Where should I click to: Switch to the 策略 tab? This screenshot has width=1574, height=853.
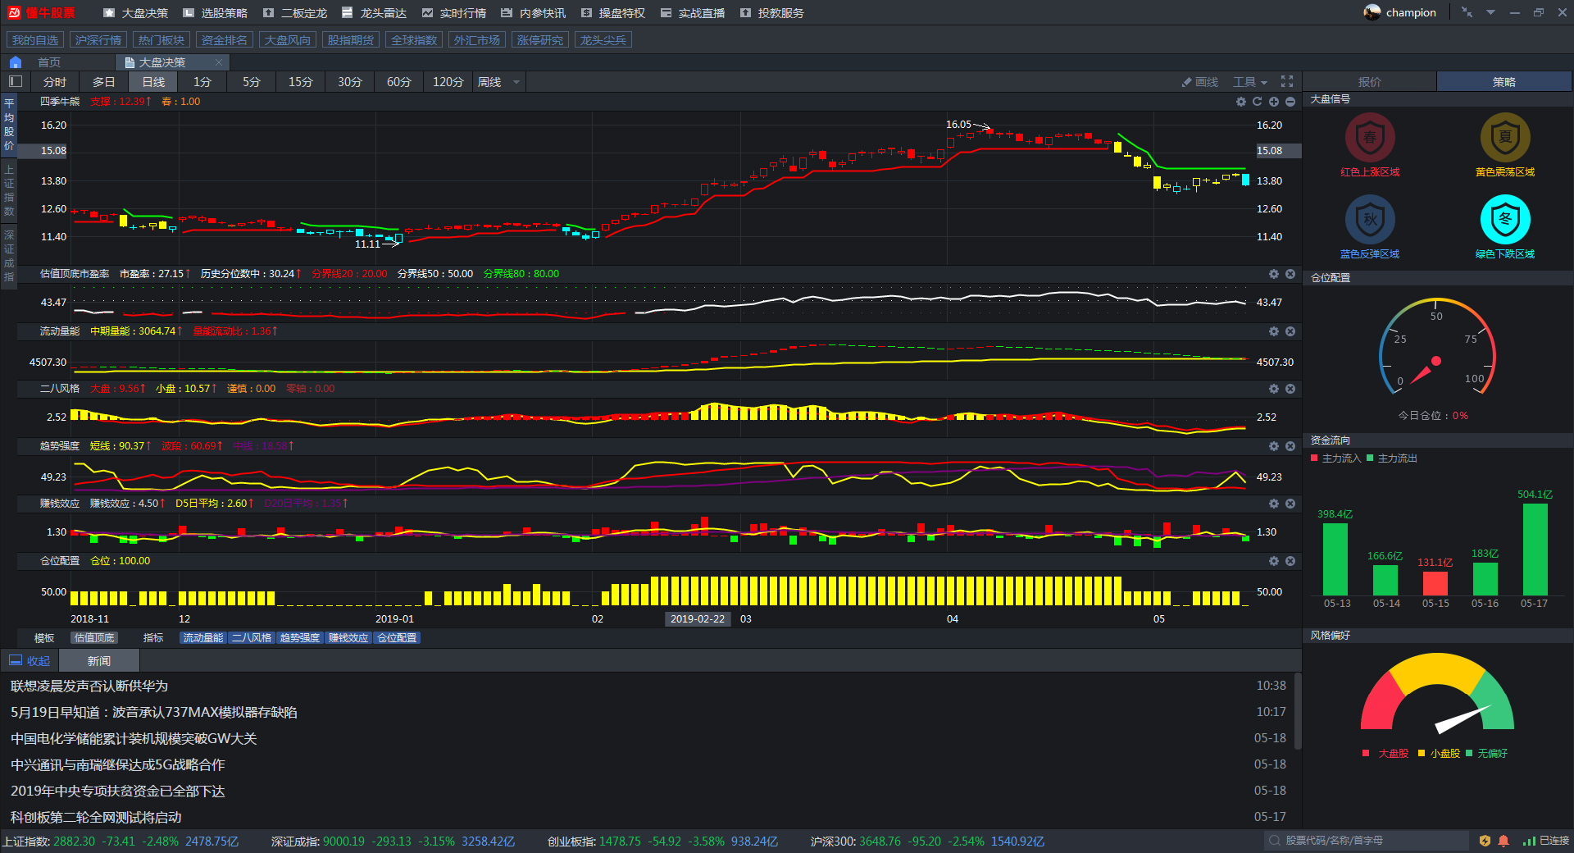pos(1504,82)
